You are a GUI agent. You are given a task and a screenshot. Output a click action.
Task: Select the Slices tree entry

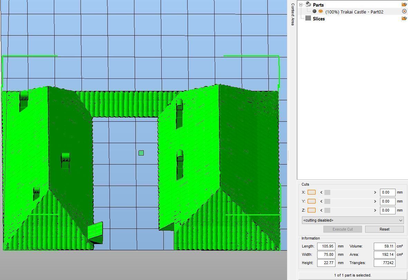pos(319,19)
